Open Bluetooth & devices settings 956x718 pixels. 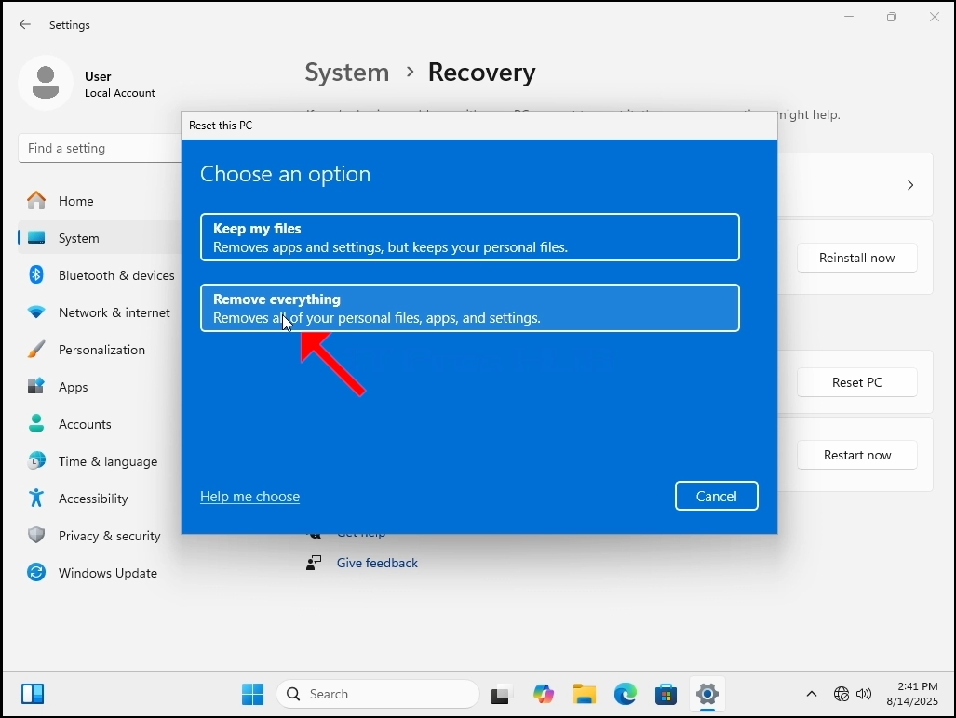(x=101, y=275)
